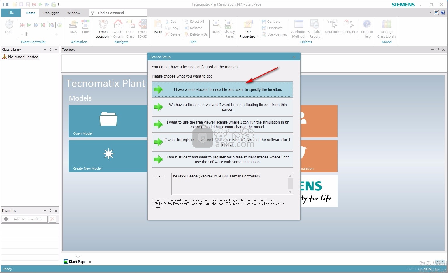
Task: Click the Find a Command search box
Action: (118, 13)
